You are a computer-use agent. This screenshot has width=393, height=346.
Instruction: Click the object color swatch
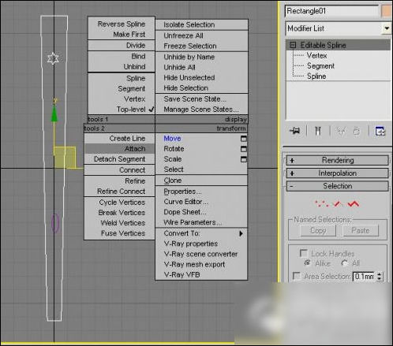[387, 11]
